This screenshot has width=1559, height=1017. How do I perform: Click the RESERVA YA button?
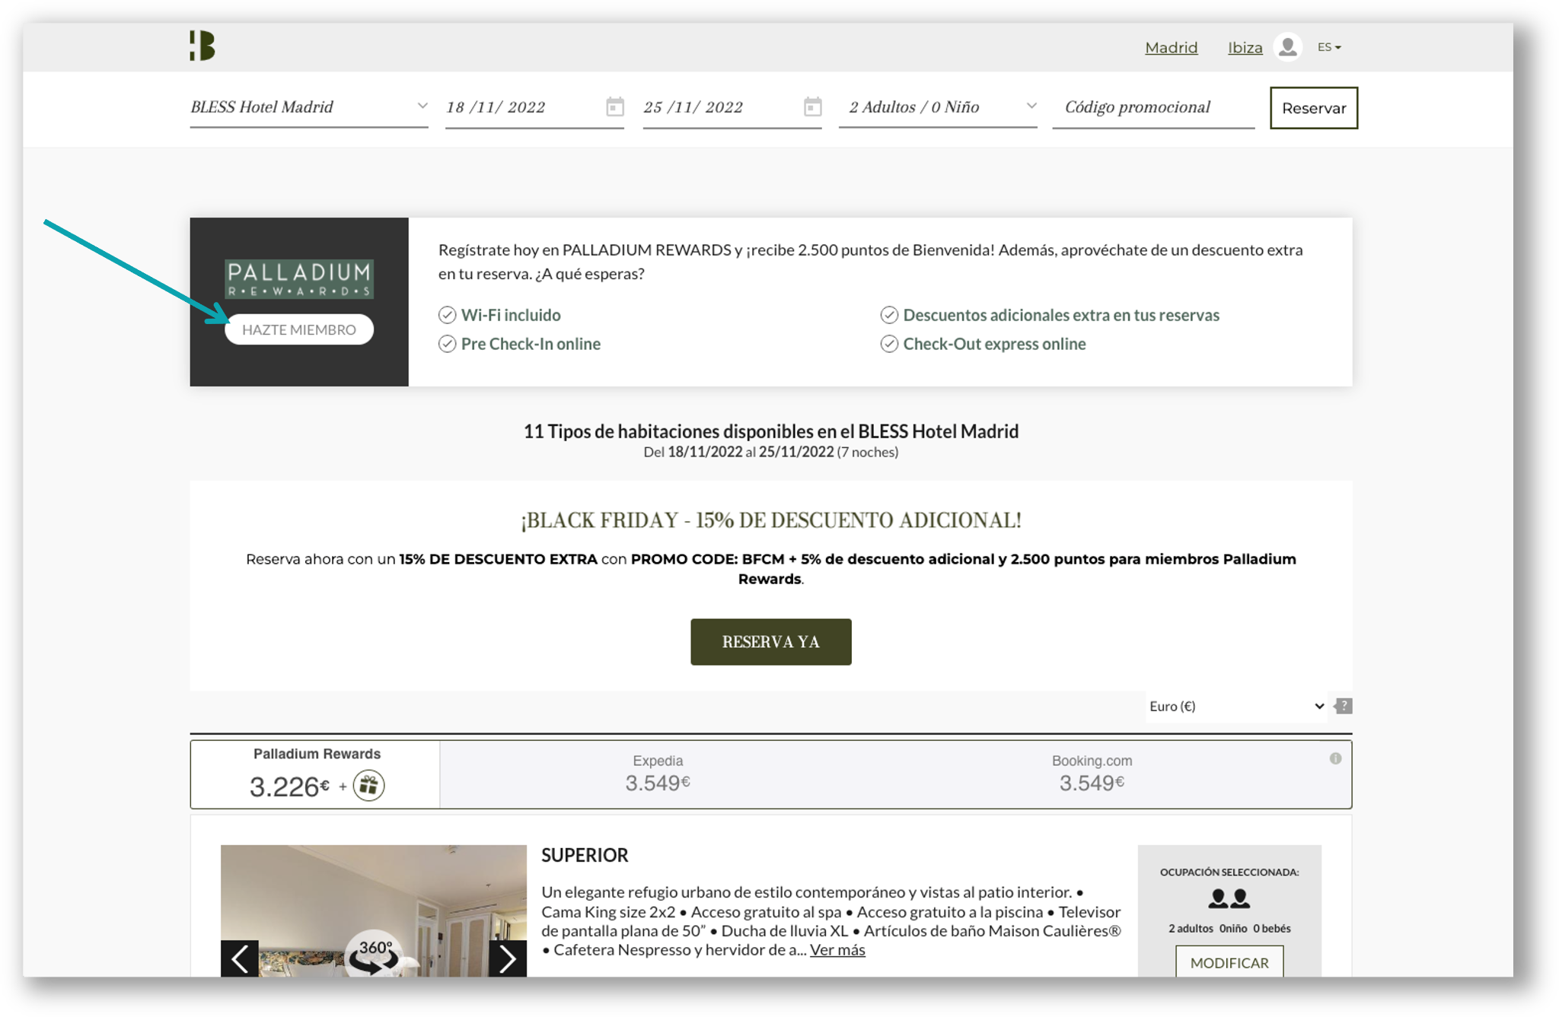tap(771, 642)
